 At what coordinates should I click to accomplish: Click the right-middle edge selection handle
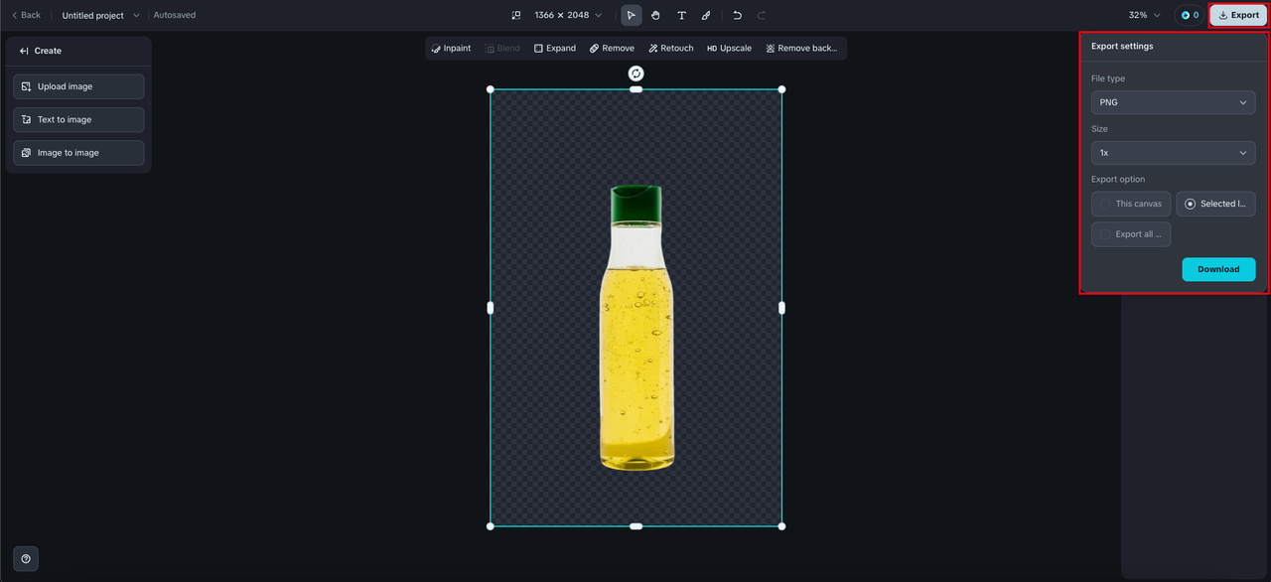(781, 308)
